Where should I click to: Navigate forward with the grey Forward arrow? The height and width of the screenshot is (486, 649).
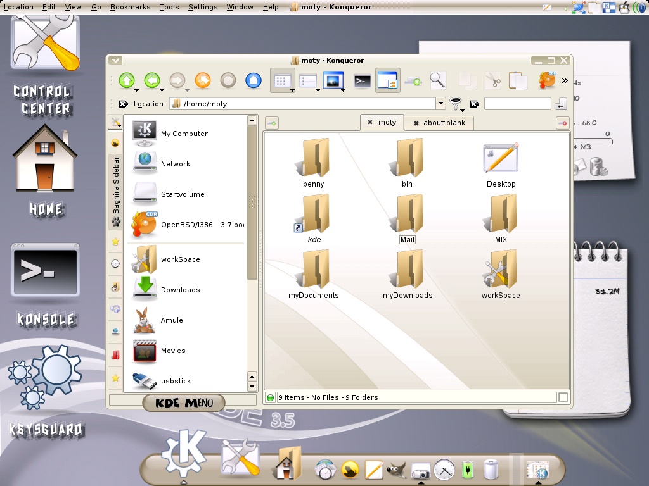[x=177, y=80]
